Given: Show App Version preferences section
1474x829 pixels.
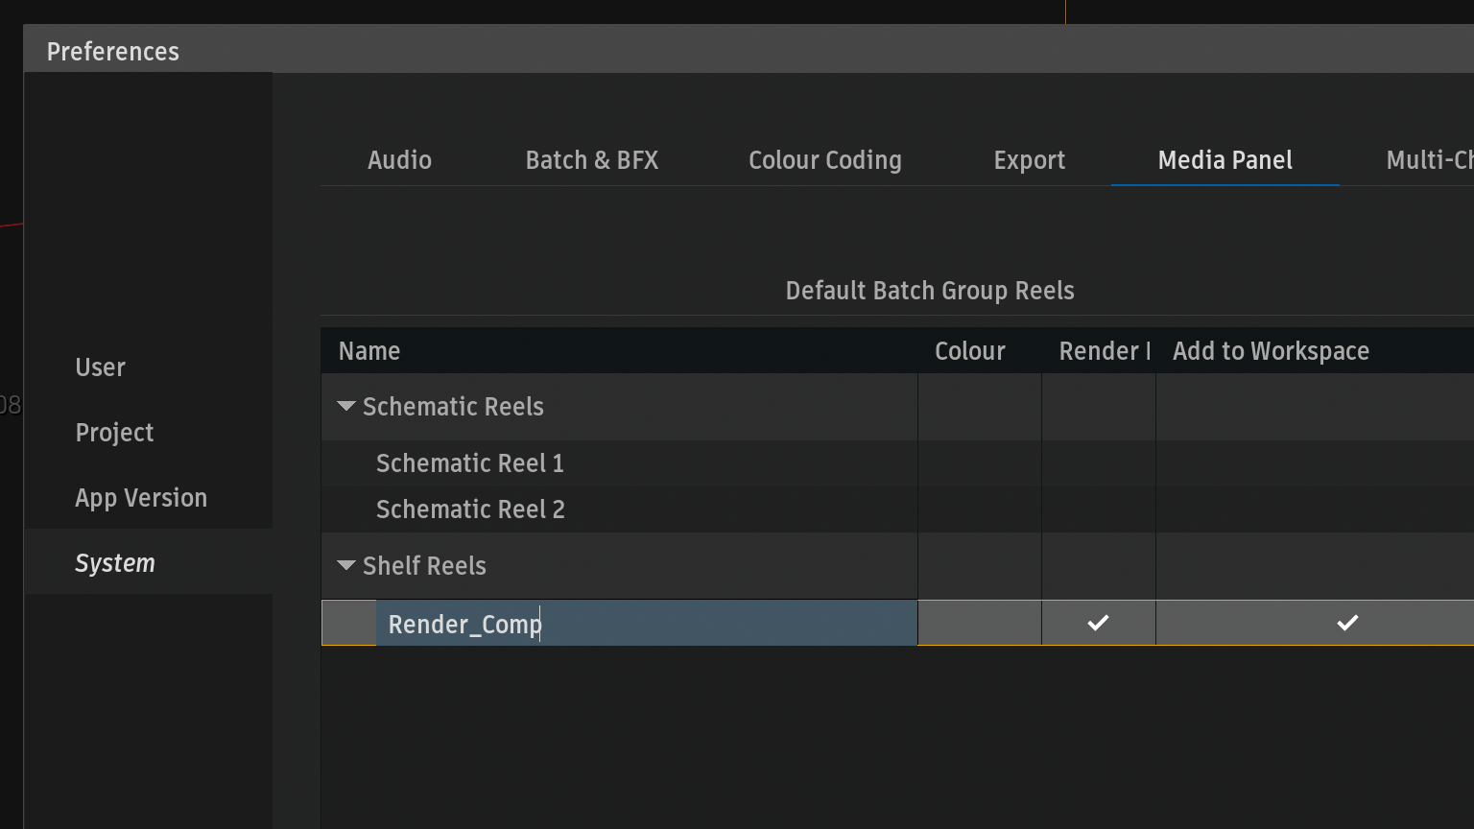Looking at the screenshot, I should coord(141,498).
